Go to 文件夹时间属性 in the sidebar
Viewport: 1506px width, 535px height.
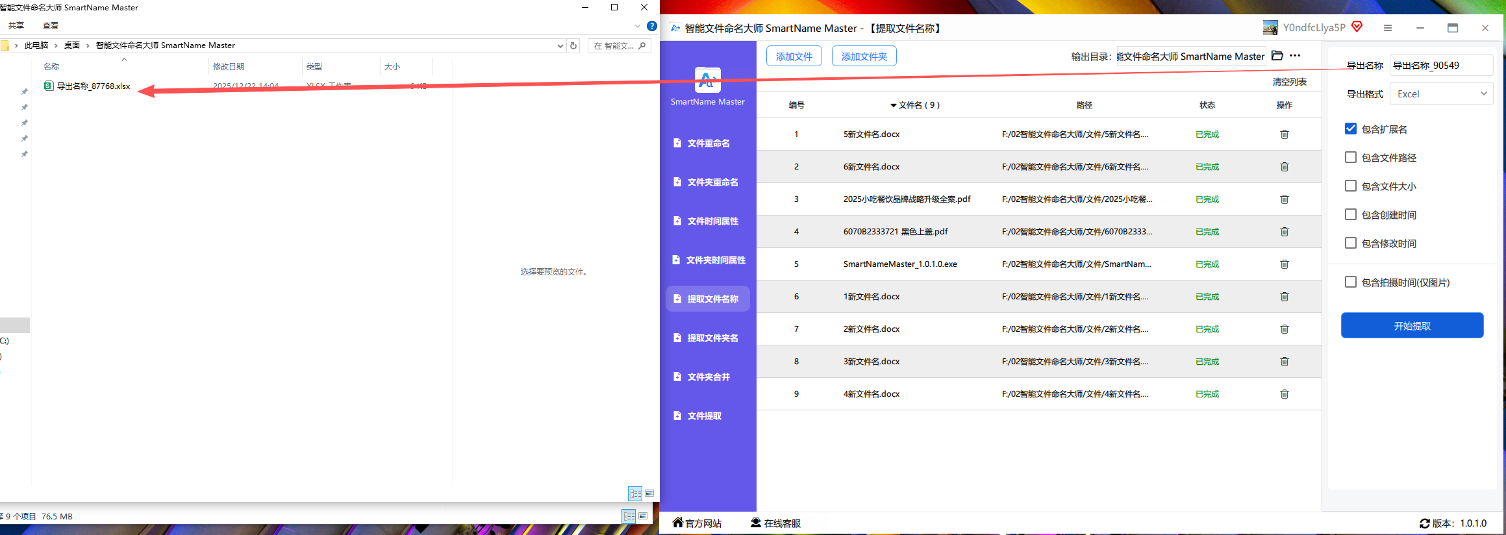[x=708, y=260]
